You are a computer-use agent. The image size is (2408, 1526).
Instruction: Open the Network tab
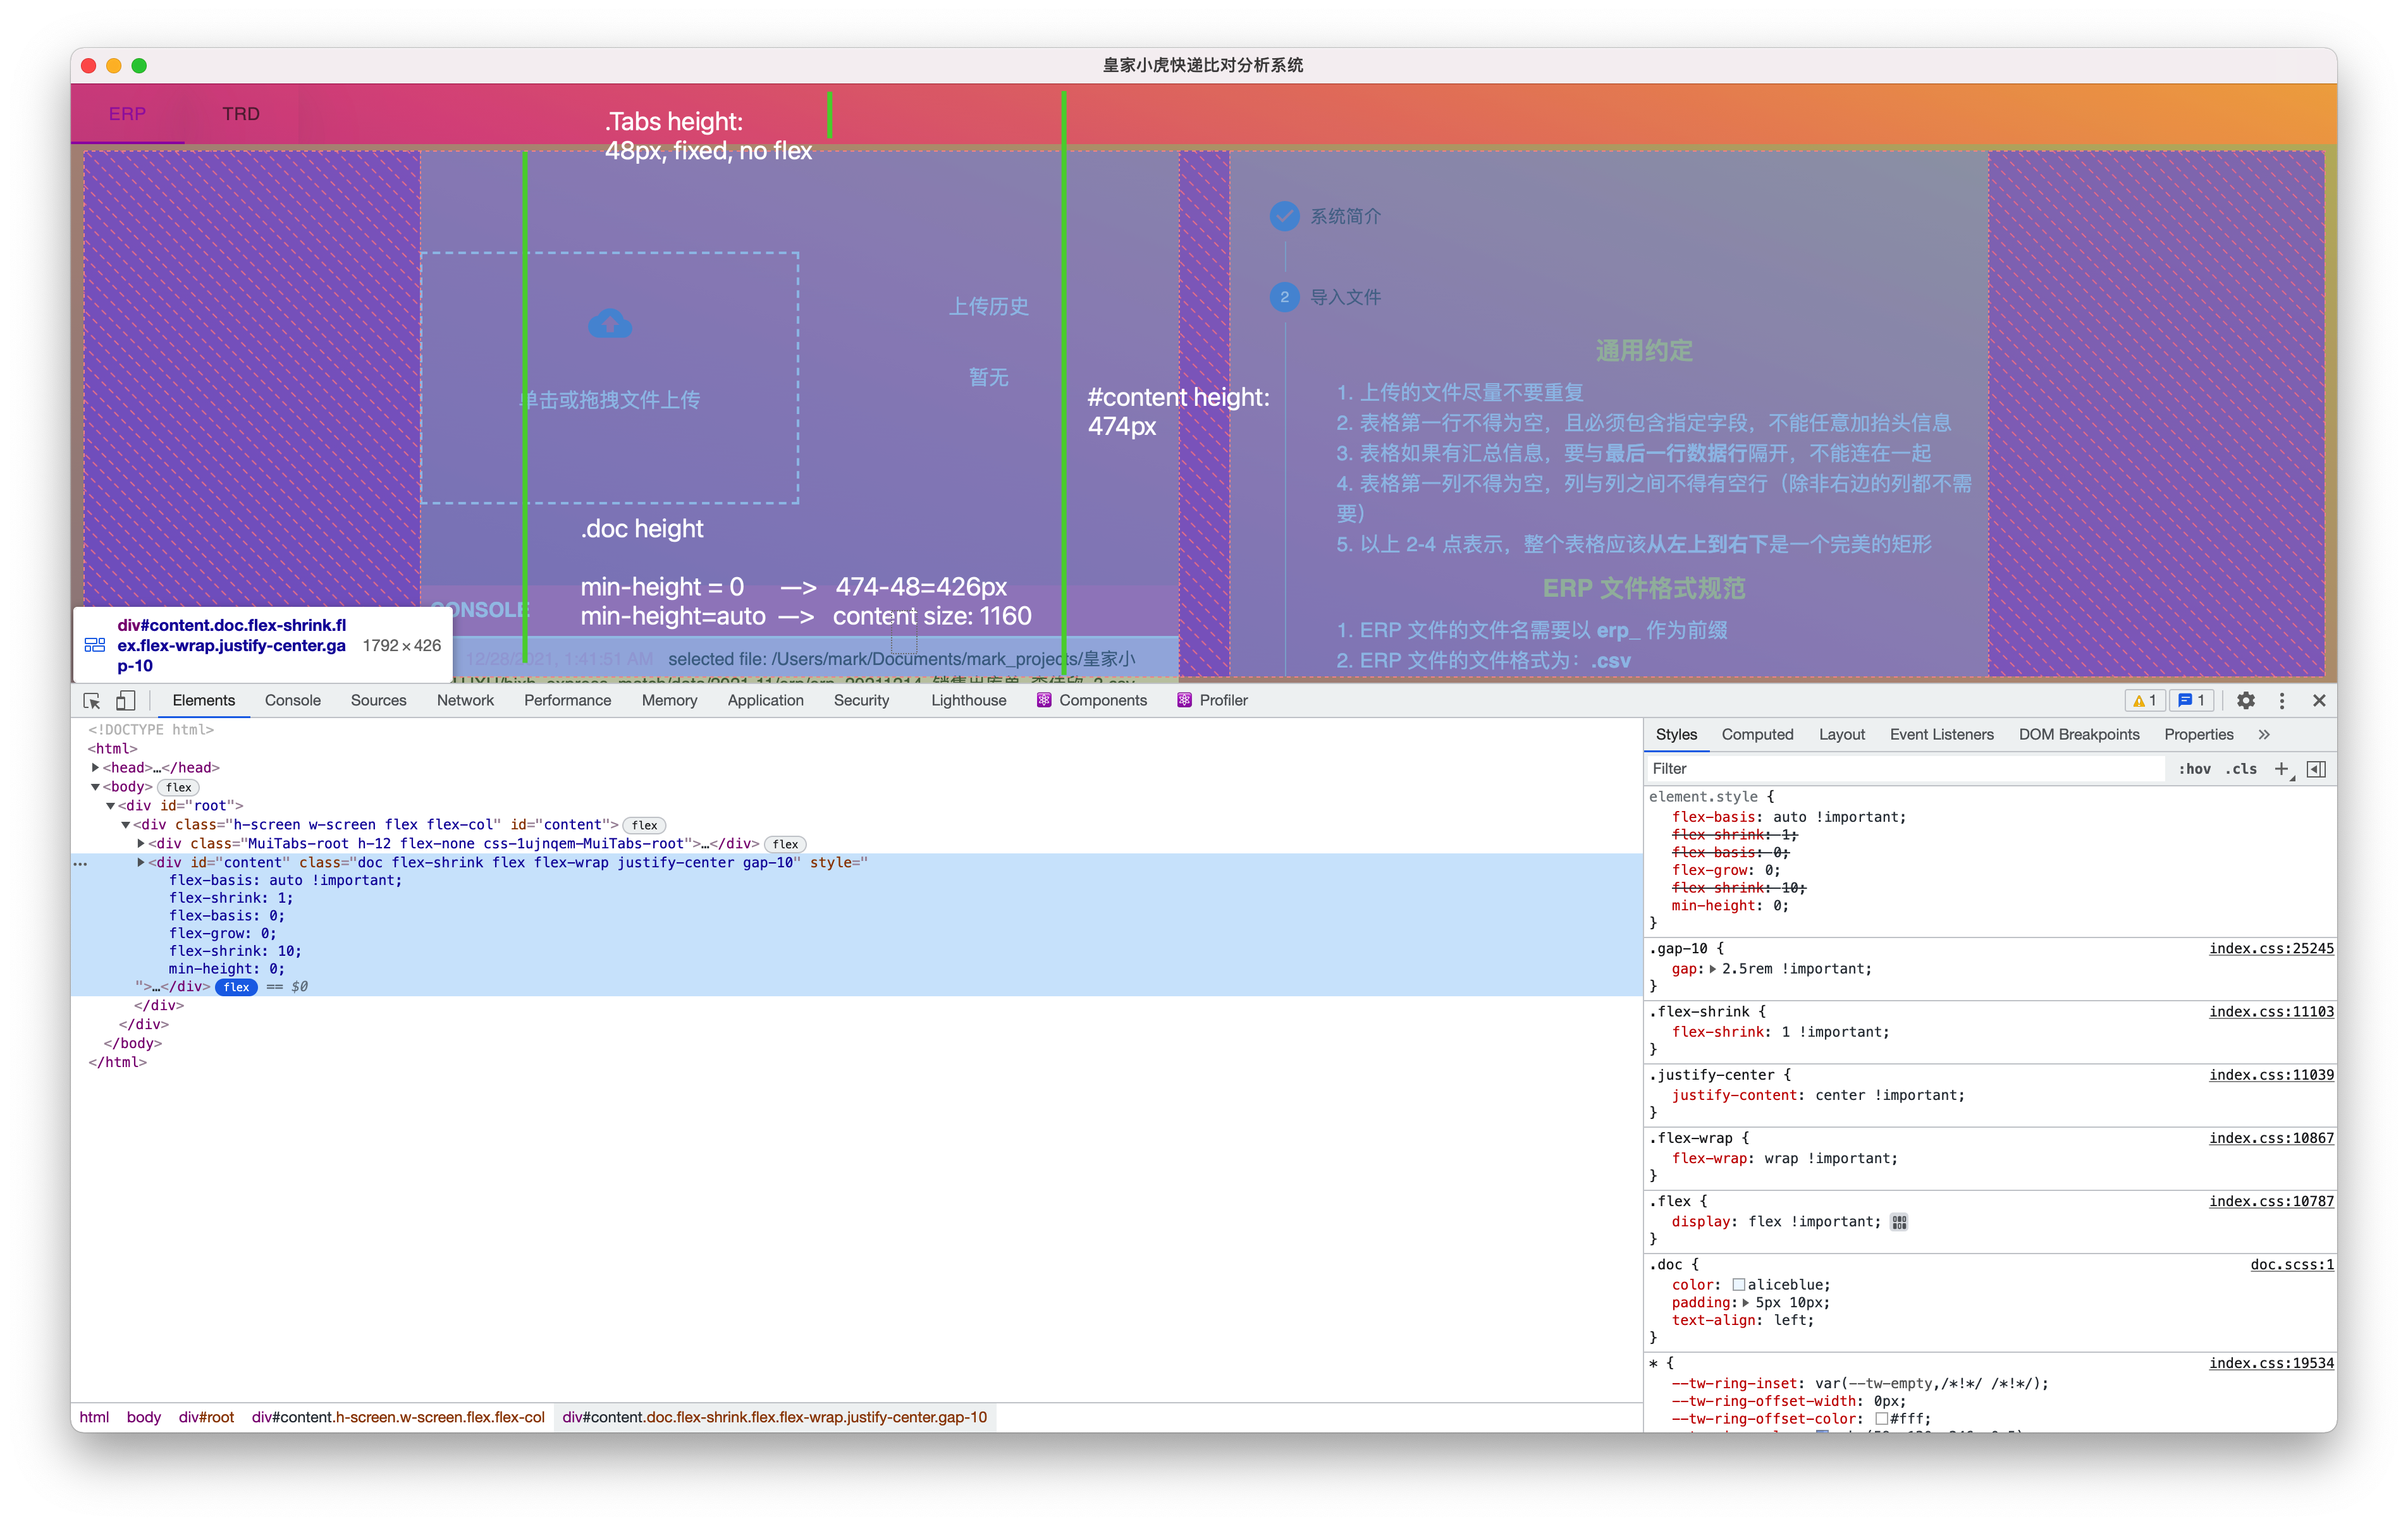(x=465, y=701)
